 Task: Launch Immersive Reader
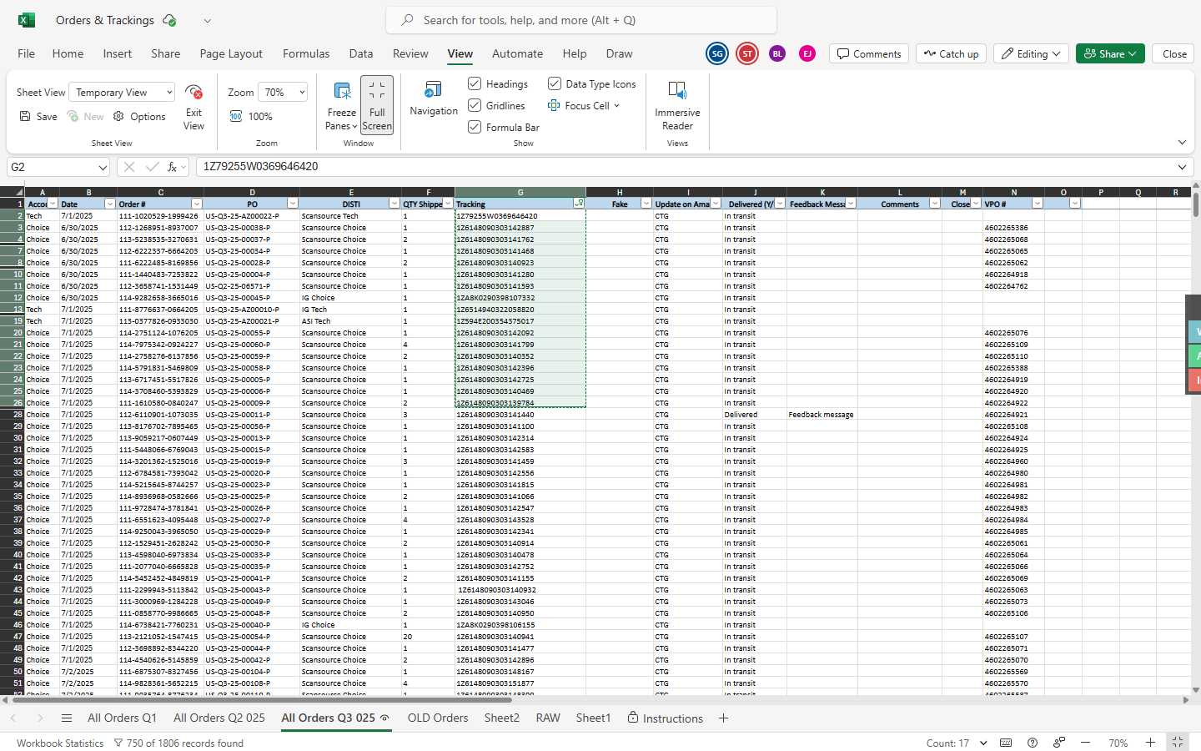[x=677, y=106]
